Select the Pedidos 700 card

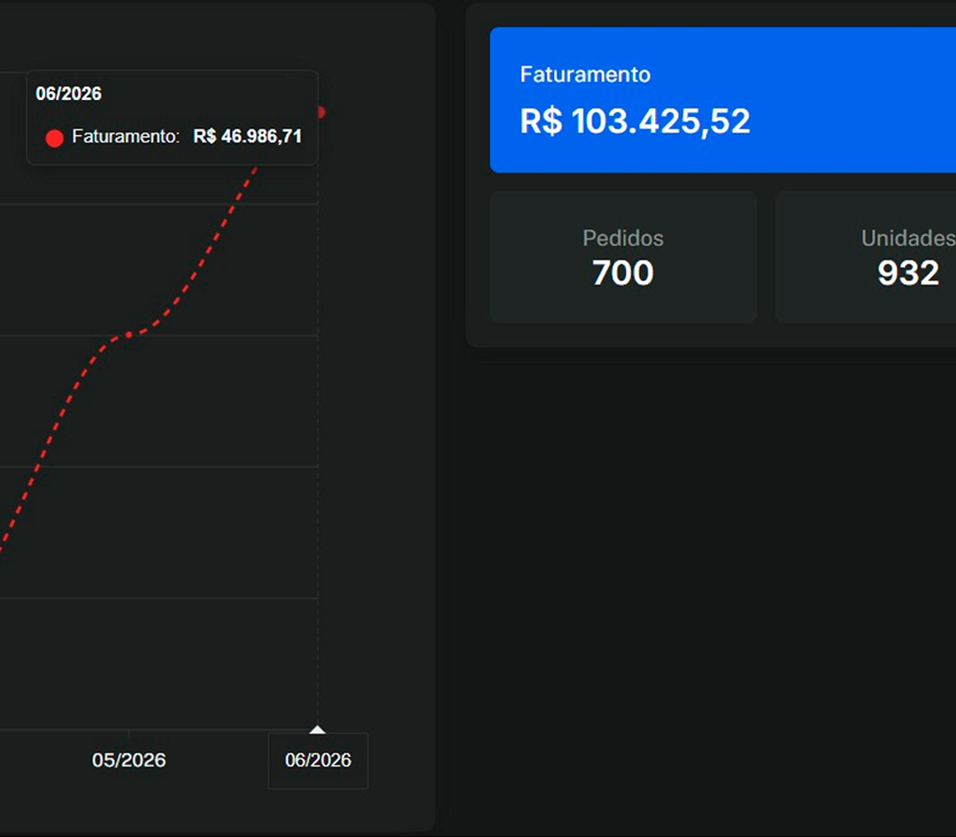(623, 257)
